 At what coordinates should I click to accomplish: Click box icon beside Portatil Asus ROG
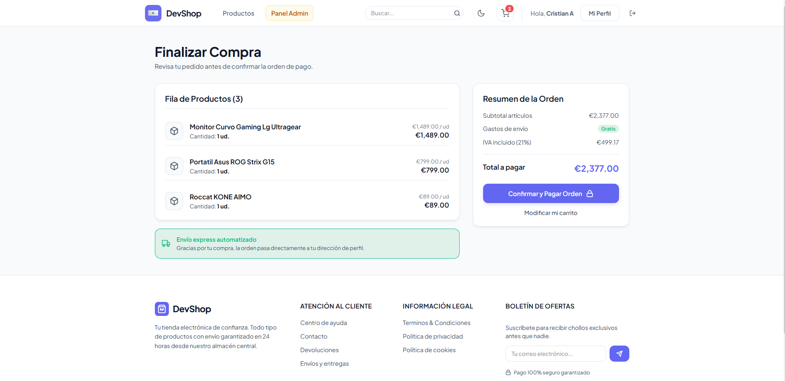174,166
